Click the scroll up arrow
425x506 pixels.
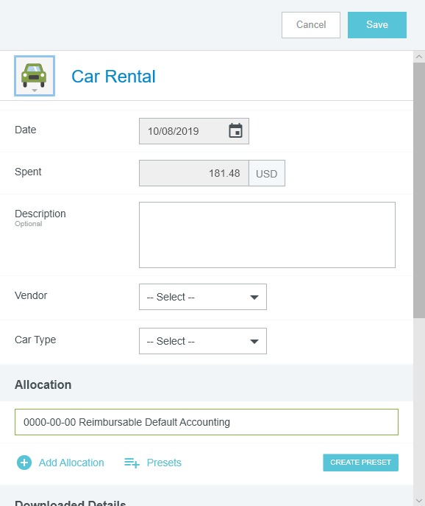[419, 57]
